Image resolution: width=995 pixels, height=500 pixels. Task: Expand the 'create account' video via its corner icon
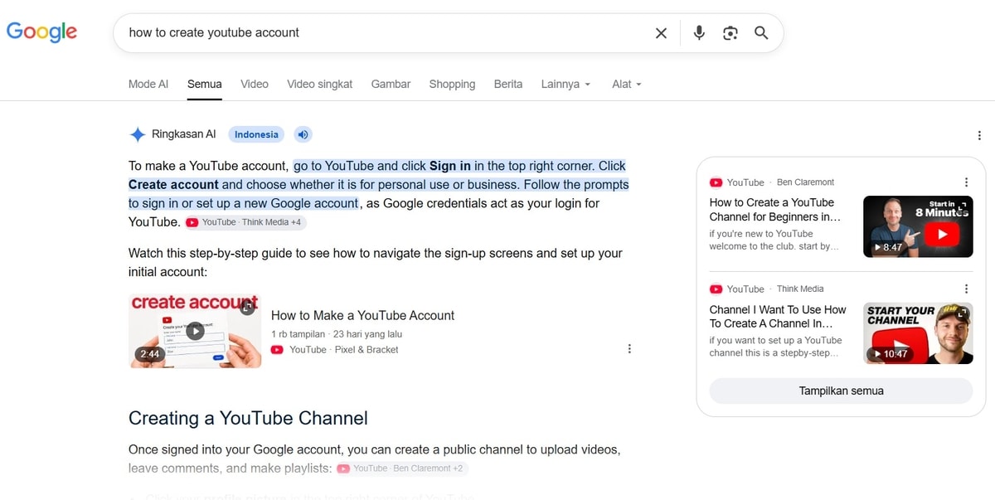coord(247,308)
